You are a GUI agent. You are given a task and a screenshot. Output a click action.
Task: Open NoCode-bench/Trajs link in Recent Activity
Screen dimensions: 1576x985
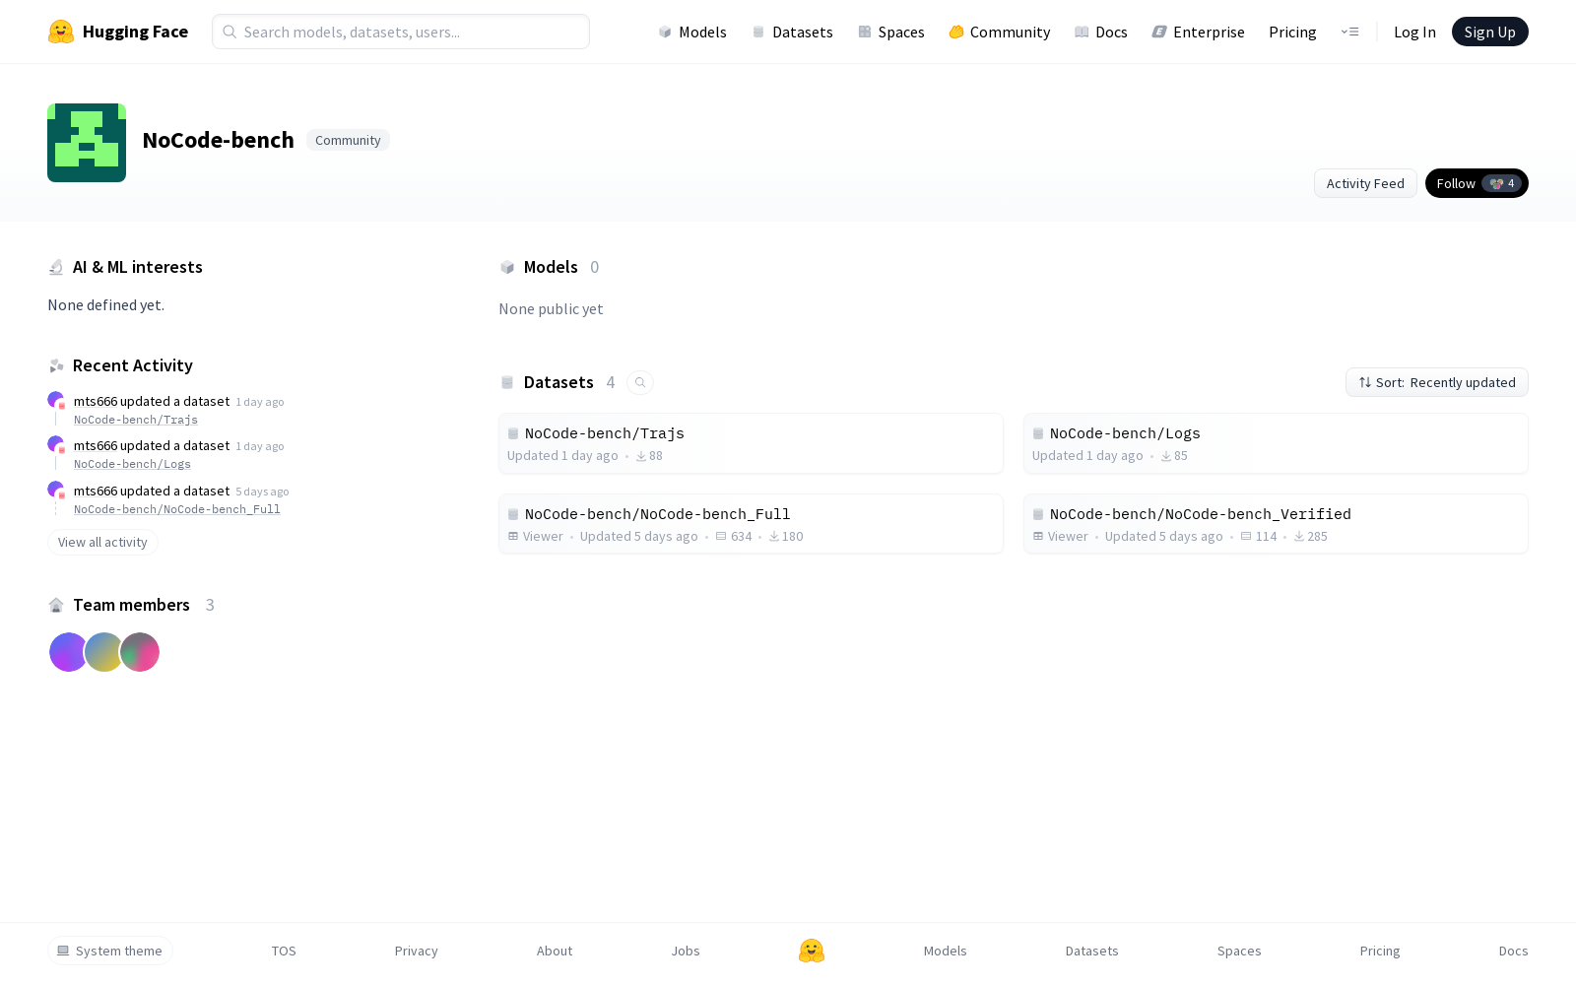tap(136, 420)
